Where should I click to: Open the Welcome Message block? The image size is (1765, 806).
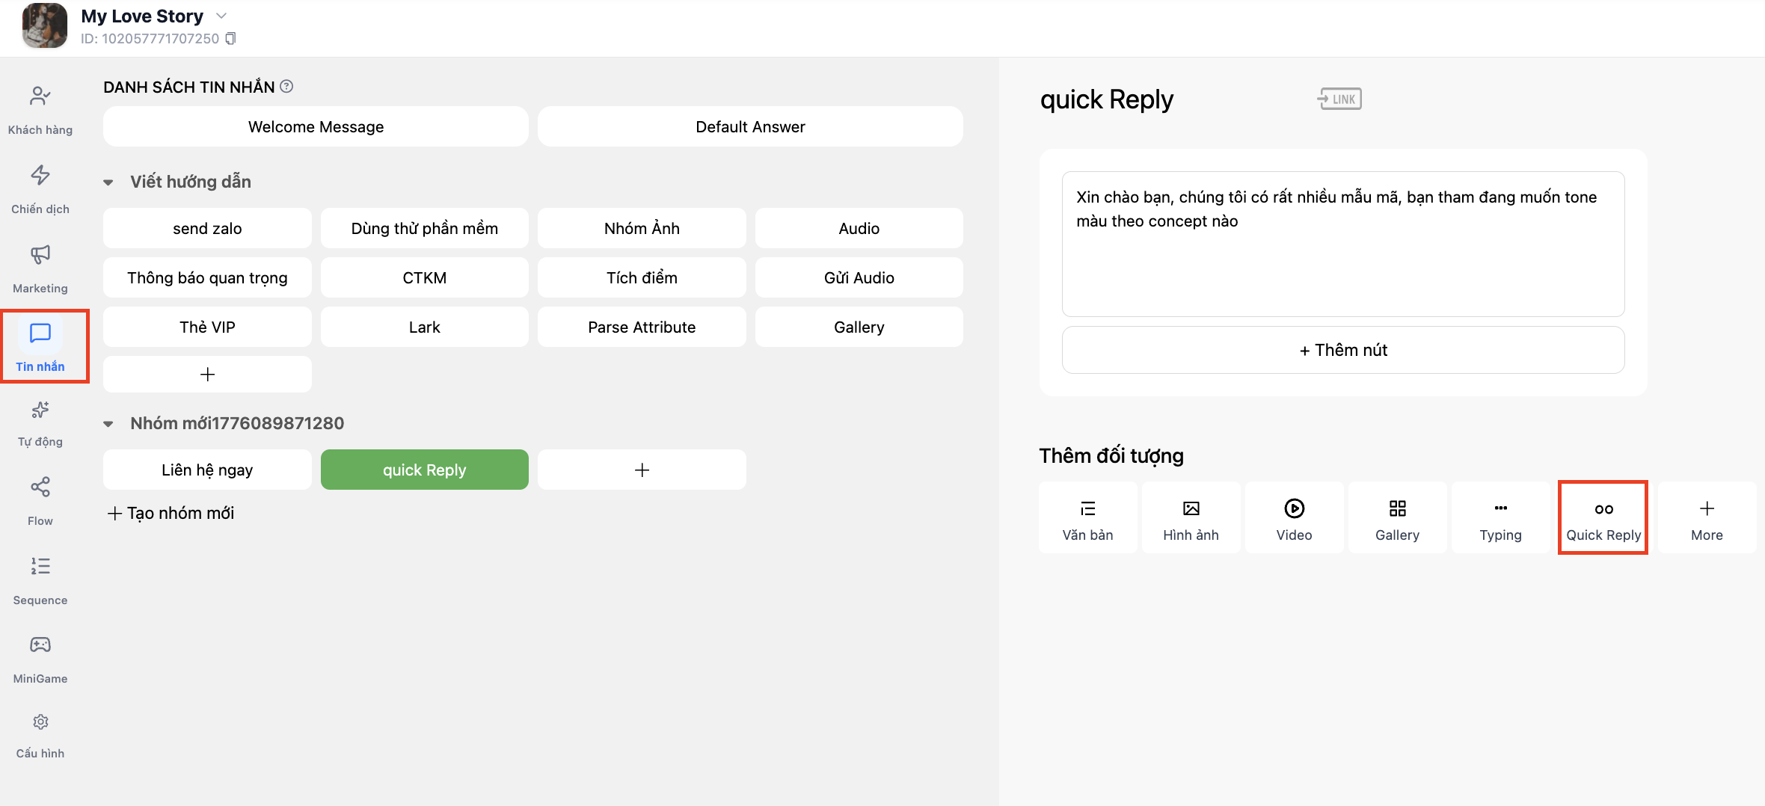coord(316,126)
